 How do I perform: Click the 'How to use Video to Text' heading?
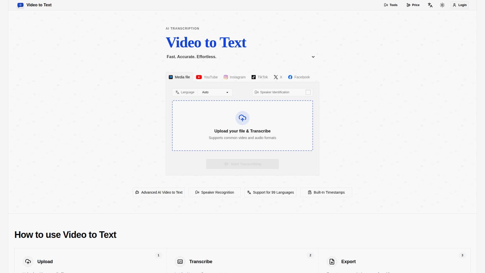(x=65, y=235)
